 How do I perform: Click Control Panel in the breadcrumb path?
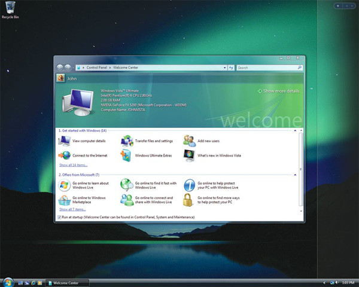click(98, 68)
